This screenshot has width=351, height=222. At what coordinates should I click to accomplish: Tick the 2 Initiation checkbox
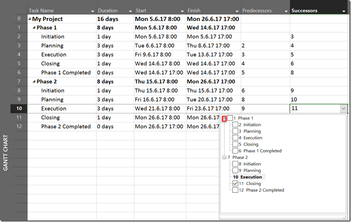click(x=235, y=125)
